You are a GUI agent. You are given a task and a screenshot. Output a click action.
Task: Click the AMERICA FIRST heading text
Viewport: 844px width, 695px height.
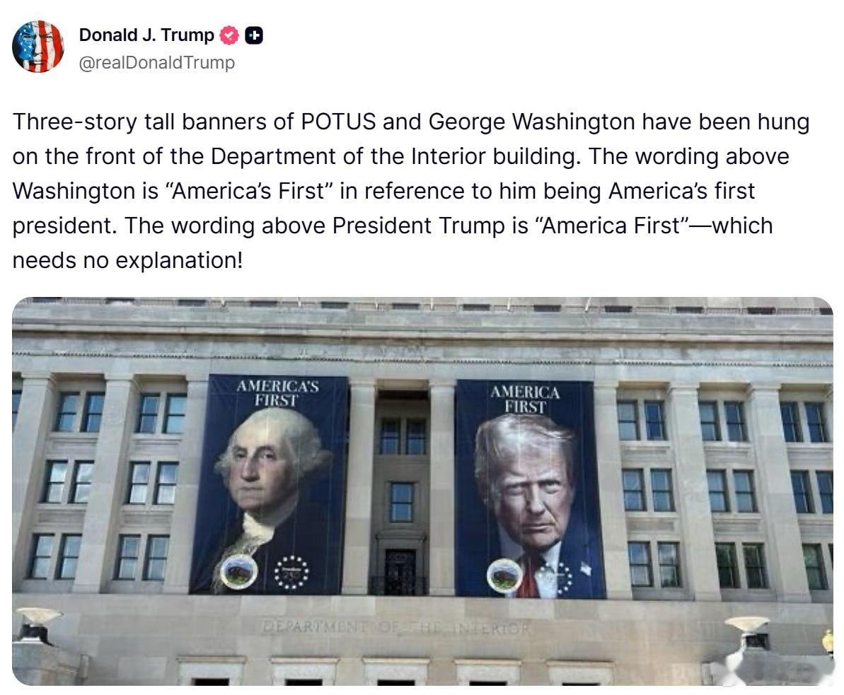pyautogui.click(x=525, y=399)
